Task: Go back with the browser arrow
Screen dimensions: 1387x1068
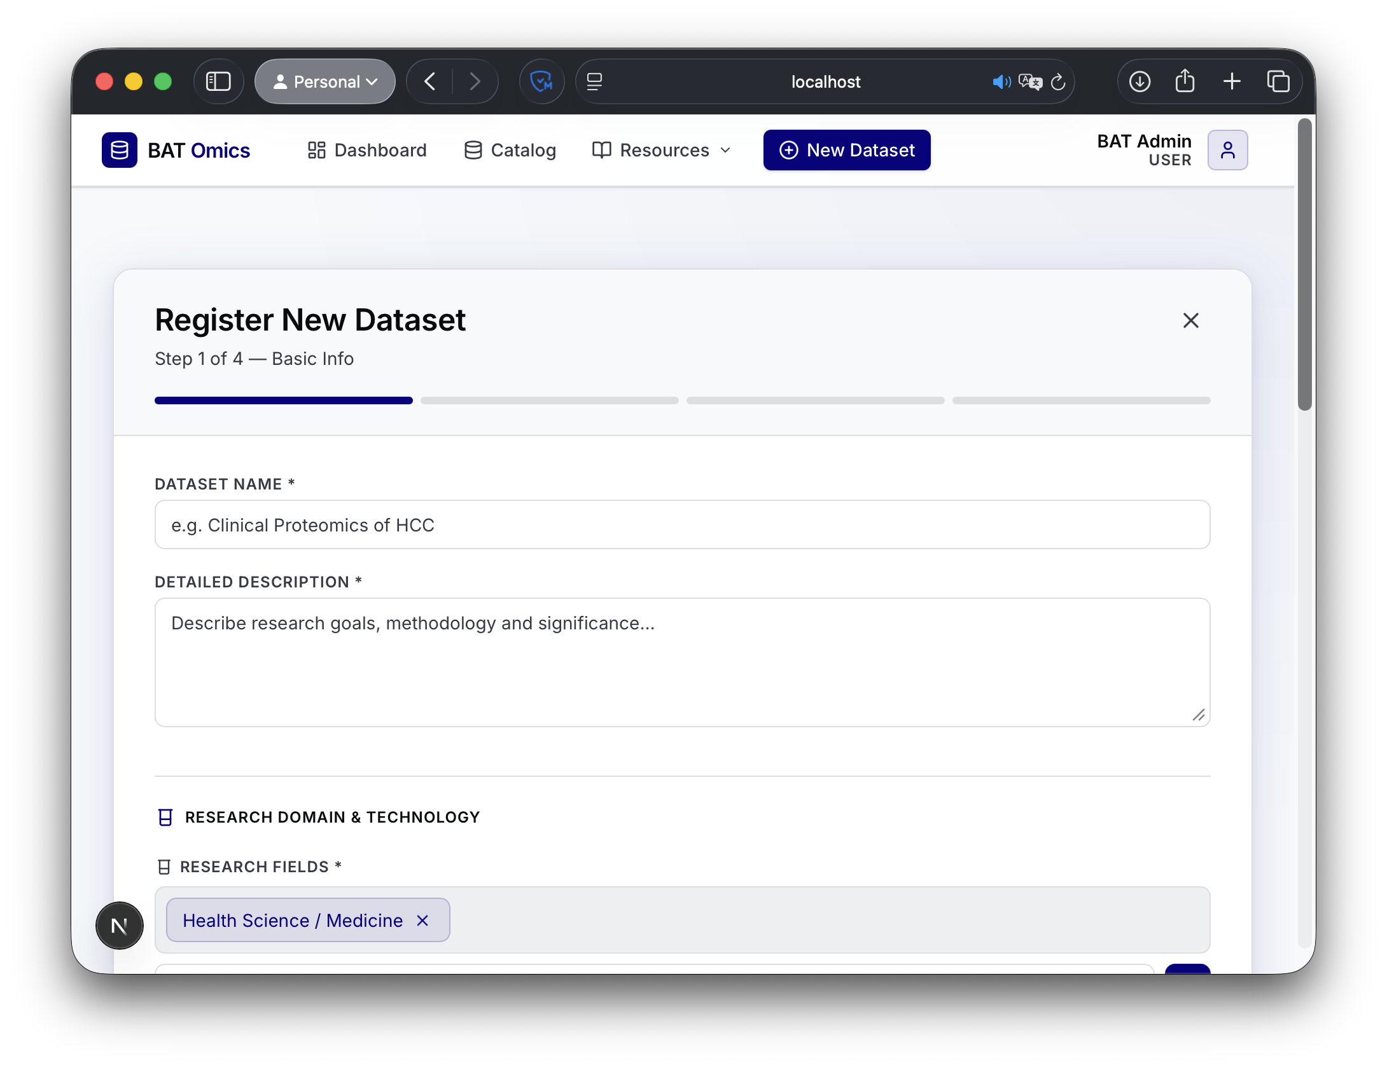Action: point(430,81)
